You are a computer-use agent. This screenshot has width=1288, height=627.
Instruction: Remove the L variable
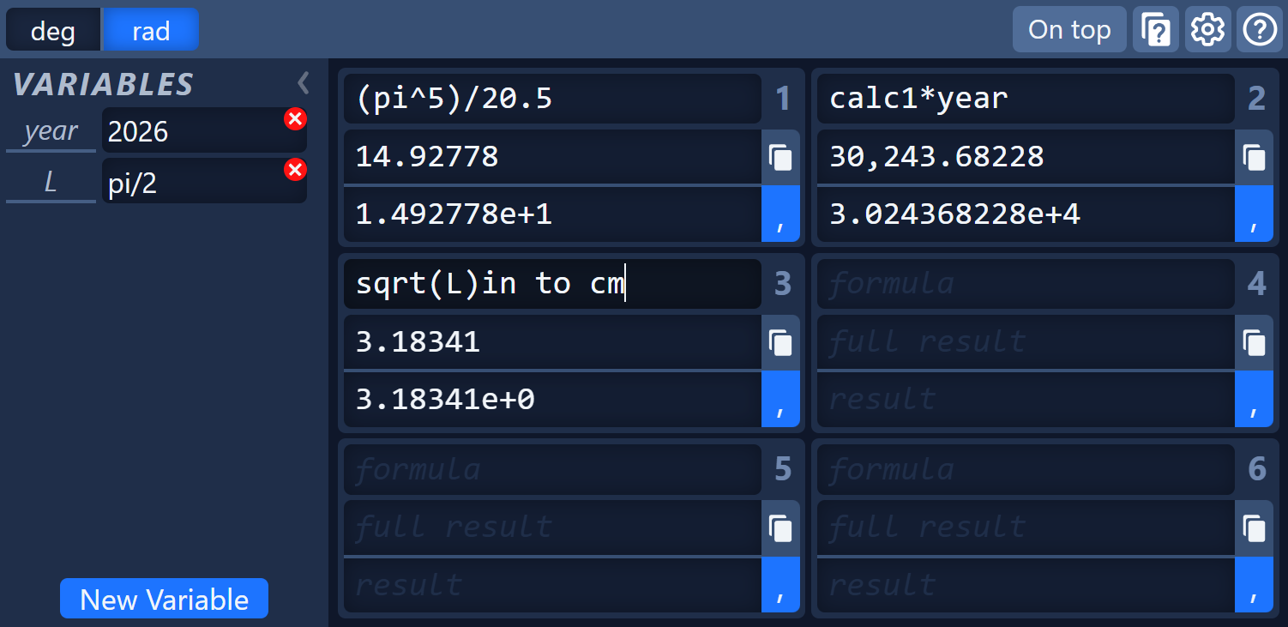295,168
